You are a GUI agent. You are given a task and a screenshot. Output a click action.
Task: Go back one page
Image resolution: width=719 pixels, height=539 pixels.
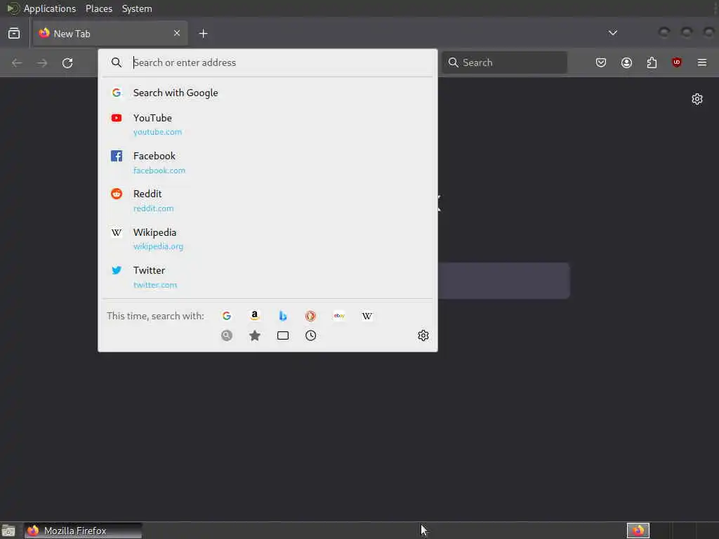17,62
